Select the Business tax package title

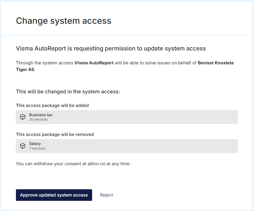tap(41, 115)
